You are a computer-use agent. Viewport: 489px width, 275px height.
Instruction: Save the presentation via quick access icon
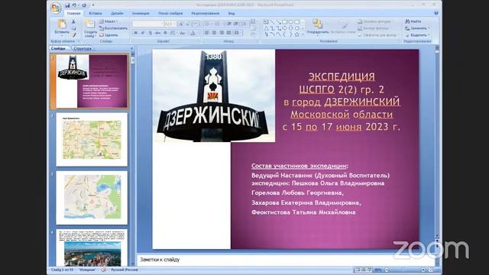[x=67, y=5]
